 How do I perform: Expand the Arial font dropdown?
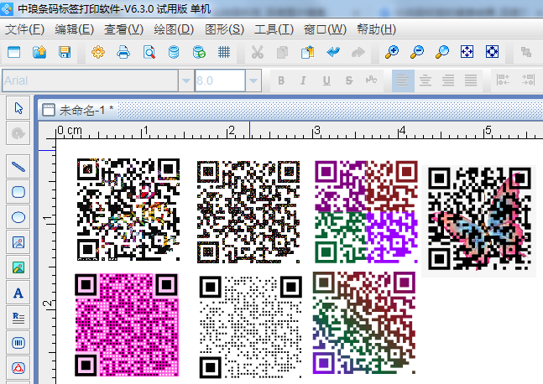(185, 80)
